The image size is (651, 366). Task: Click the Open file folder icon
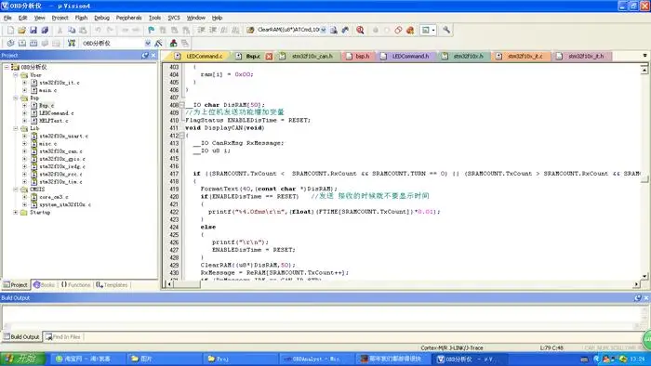(x=22, y=31)
